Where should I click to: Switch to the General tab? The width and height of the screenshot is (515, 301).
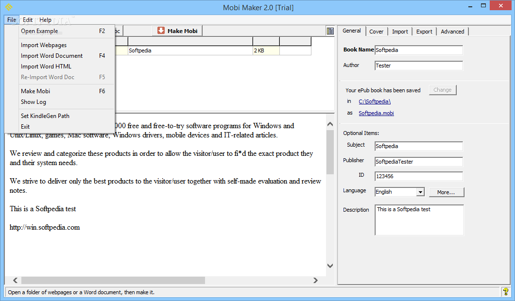tap(351, 31)
